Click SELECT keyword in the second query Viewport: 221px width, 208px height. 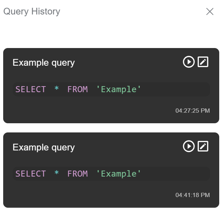[x=31, y=174]
